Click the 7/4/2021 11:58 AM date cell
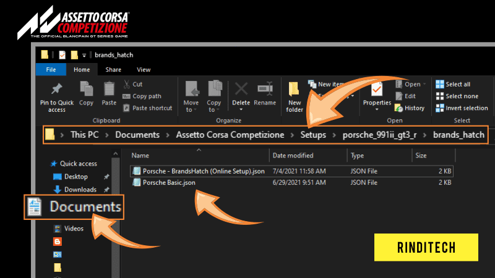The height and width of the screenshot is (278, 495). pos(299,171)
